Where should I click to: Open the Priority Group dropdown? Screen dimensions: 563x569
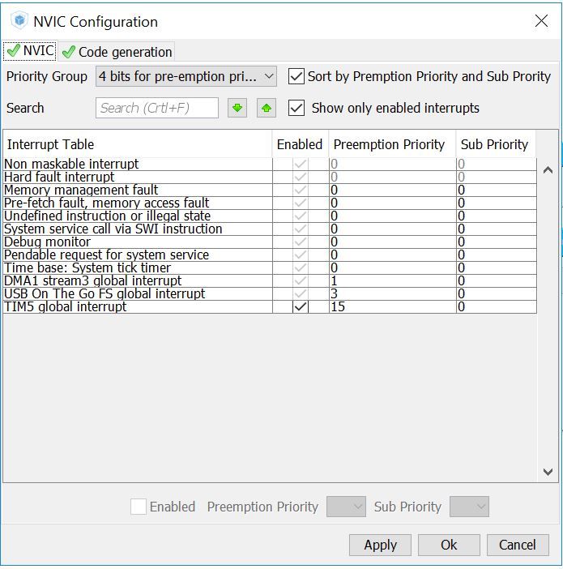pyautogui.click(x=186, y=76)
